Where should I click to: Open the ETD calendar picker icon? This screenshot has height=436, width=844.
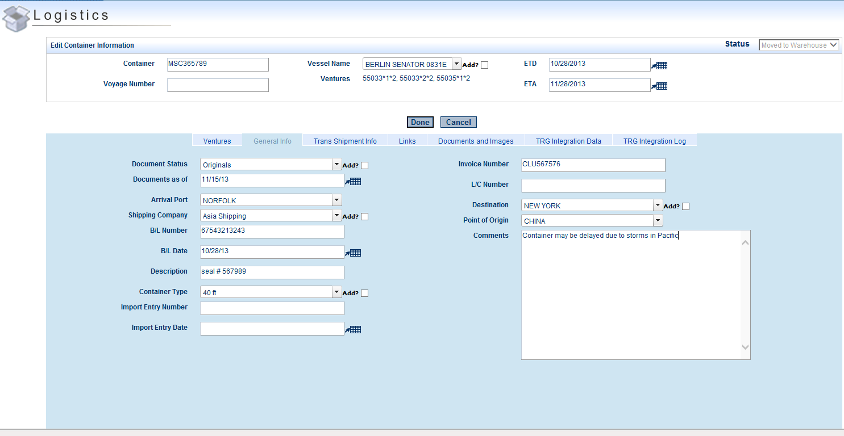[659, 66]
